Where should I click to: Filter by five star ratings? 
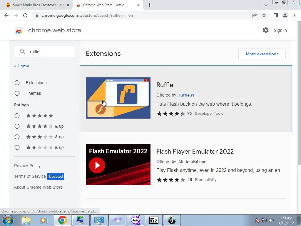[x=17, y=115]
